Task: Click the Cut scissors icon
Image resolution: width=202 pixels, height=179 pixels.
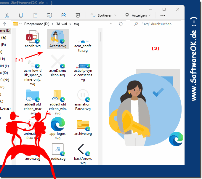Action: click(x=7, y=15)
